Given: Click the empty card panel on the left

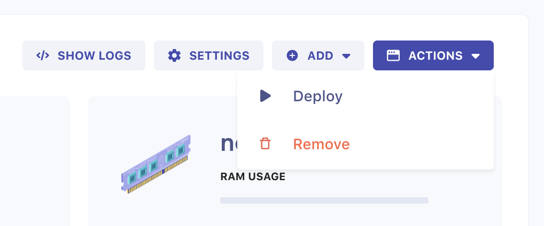Looking at the screenshot, I should (35, 160).
